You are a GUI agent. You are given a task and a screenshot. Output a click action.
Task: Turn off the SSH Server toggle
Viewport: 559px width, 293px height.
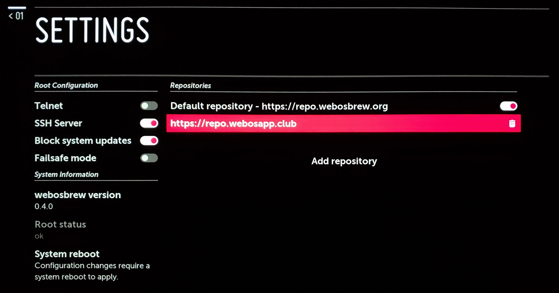[x=149, y=123]
